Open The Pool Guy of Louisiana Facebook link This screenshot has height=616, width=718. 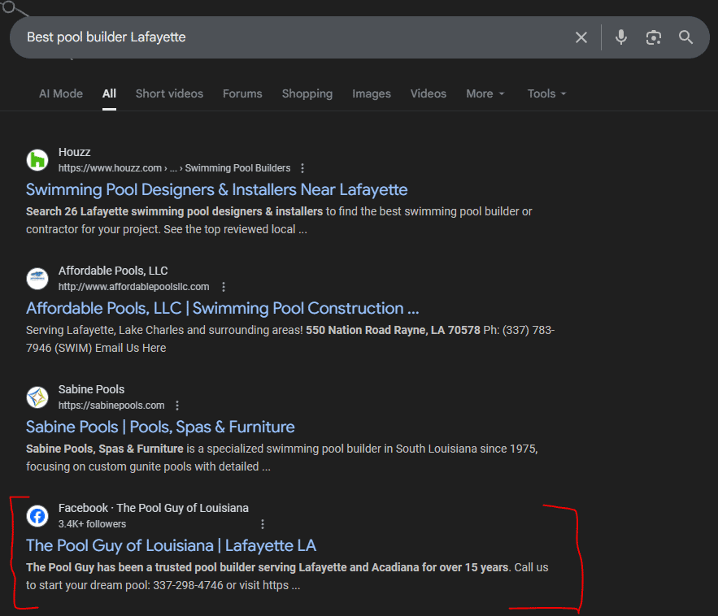[171, 545]
